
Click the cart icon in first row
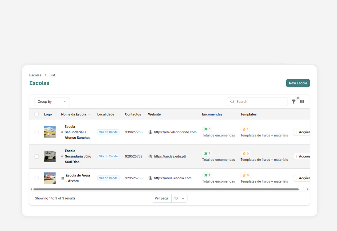pyautogui.click(x=206, y=129)
